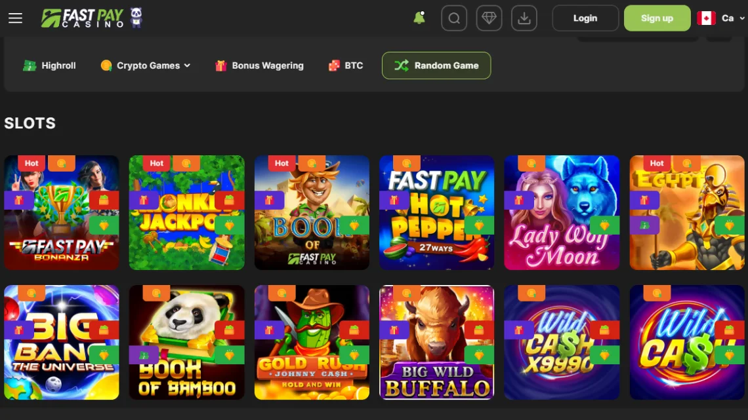Viewport: 748px width, 420px height.
Task: Open the FastPay Bonanza slot
Action: 62,212
